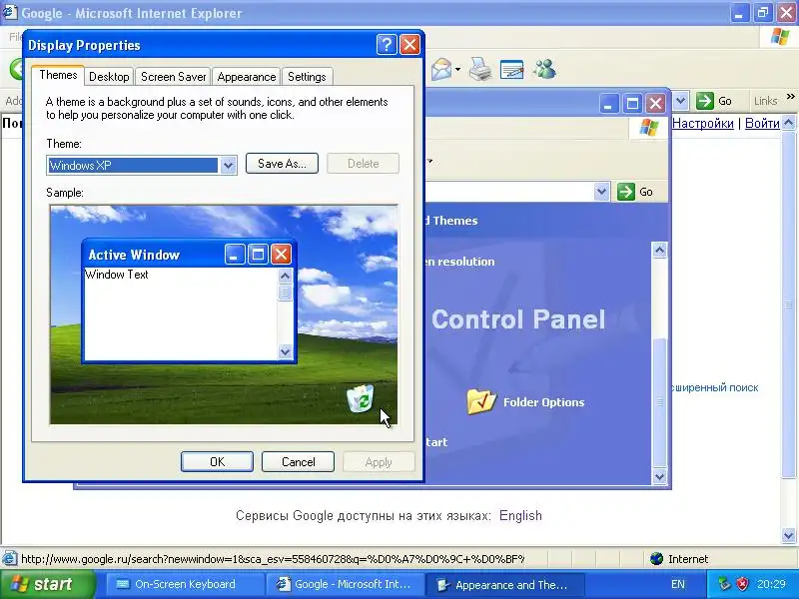Close the Display Properties dialog

tap(409, 45)
